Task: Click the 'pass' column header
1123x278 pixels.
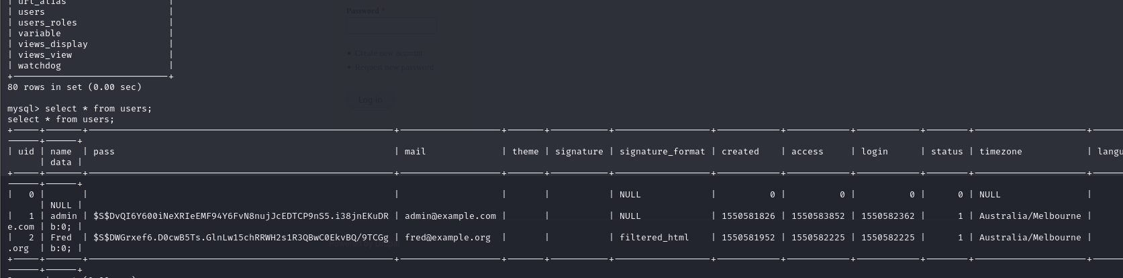Action: pos(104,152)
